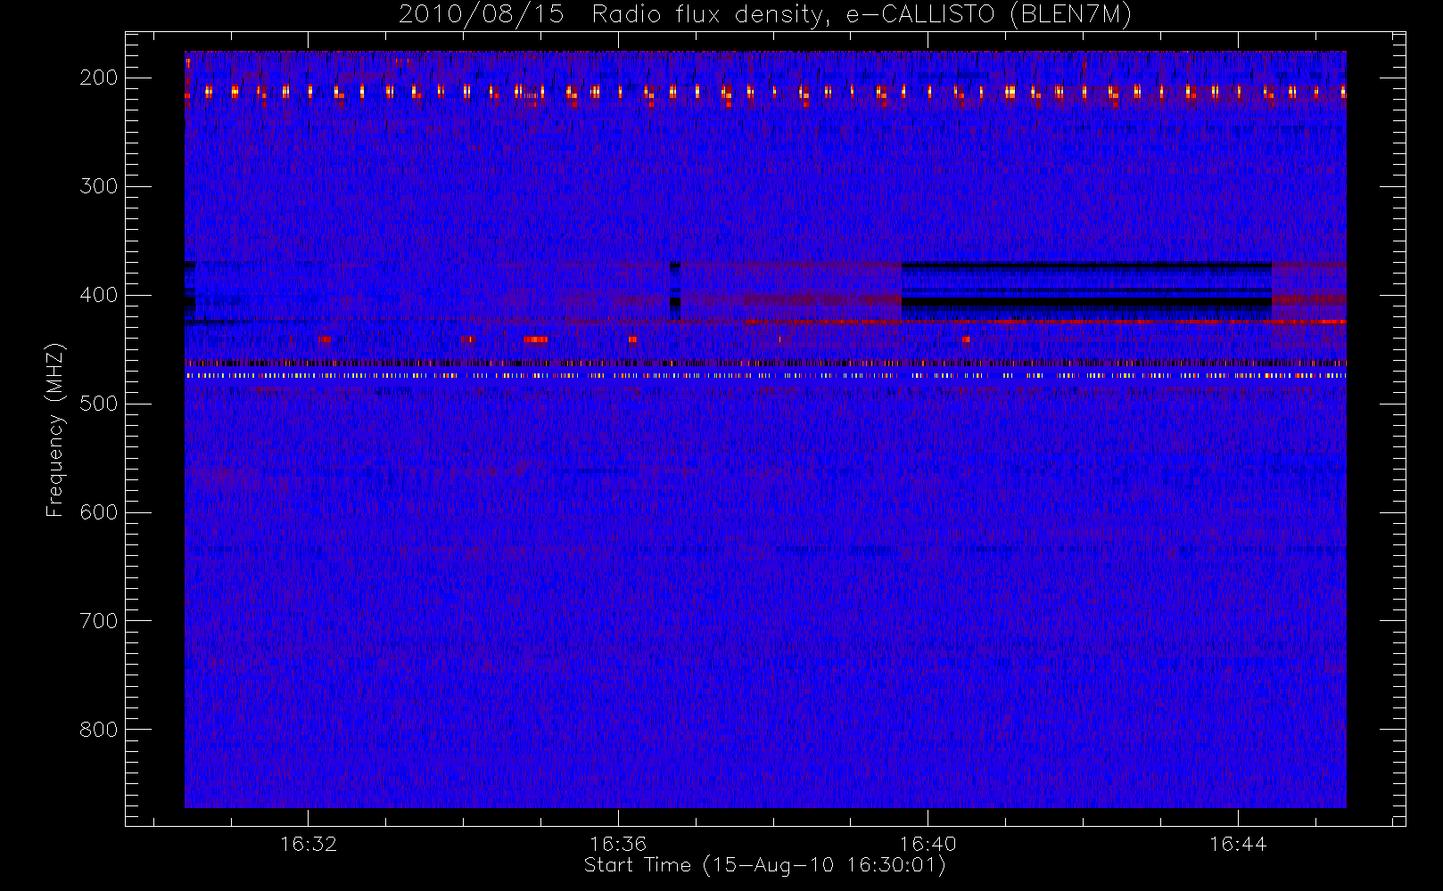Click the 16:32 time tick label
Image resolution: width=1443 pixels, height=891 pixels.
tap(309, 844)
